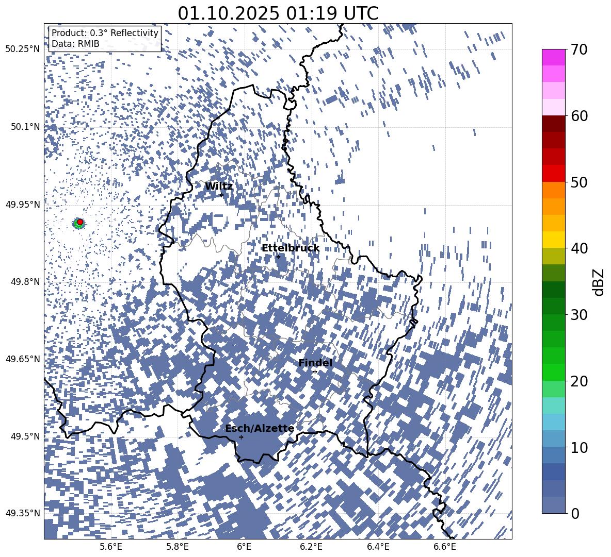
Task: Click the red radar site marker
Action: [x=80, y=222]
